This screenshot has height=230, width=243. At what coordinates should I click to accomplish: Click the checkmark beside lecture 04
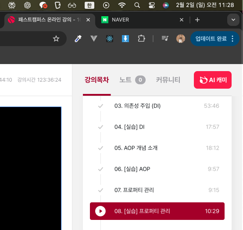pyautogui.click(x=100, y=127)
